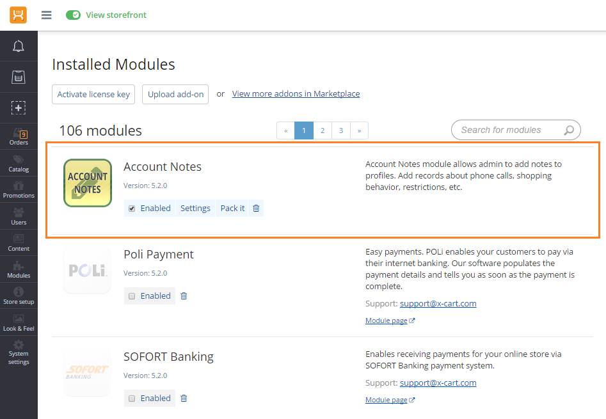Go to page 2 of modules
The height and width of the screenshot is (419, 606).
(323, 130)
